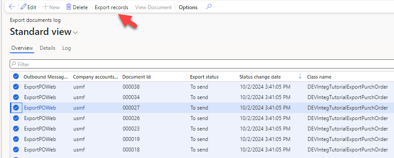Uncheck the row checkbox for document 000034
This screenshot has height=158, width=394.
(x=16, y=97)
